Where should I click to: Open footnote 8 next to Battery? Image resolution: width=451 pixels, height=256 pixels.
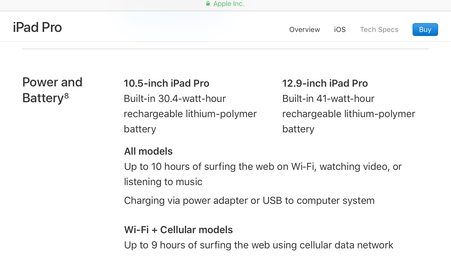pos(67,95)
